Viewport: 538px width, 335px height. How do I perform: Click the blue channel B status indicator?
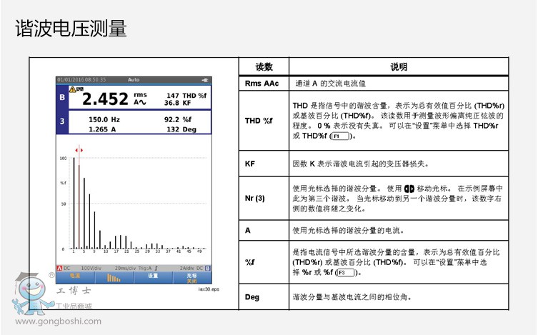coord(208,266)
